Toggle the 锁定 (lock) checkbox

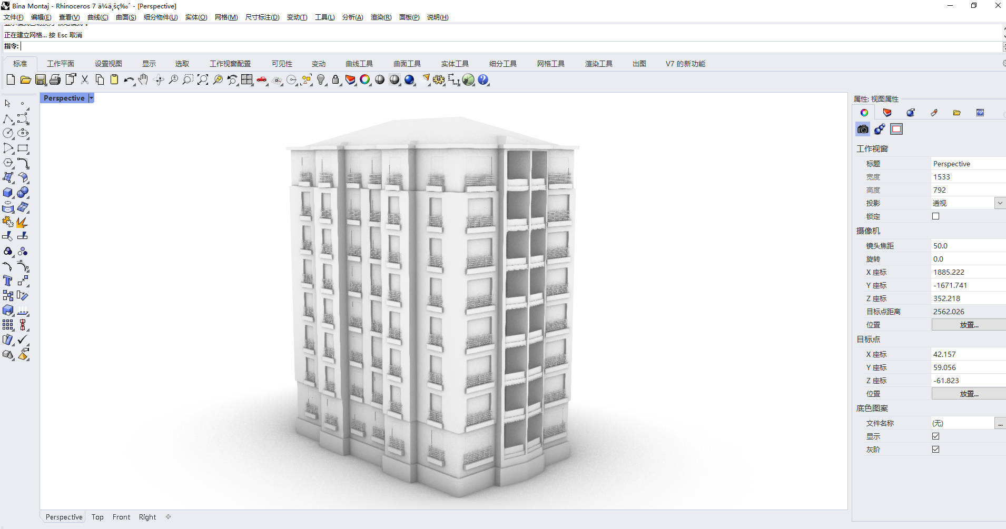936,216
